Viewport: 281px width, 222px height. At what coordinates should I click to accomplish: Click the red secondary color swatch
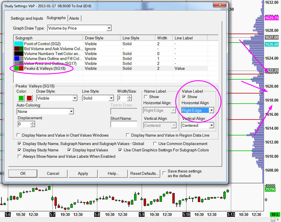tap(29, 98)
